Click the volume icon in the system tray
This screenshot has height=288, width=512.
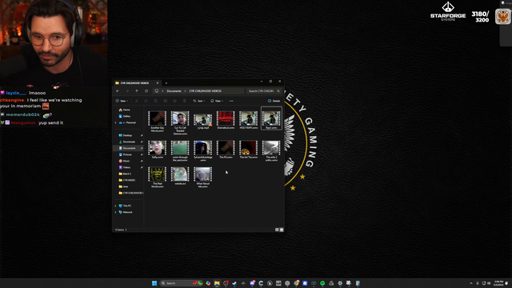point(489,283)
